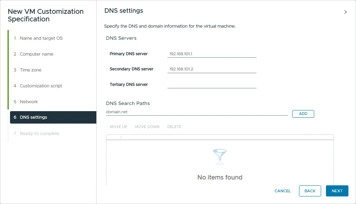Click the Tertiary DNS server field
Viewport: 356px width, 204px height.
coord(212,85)
